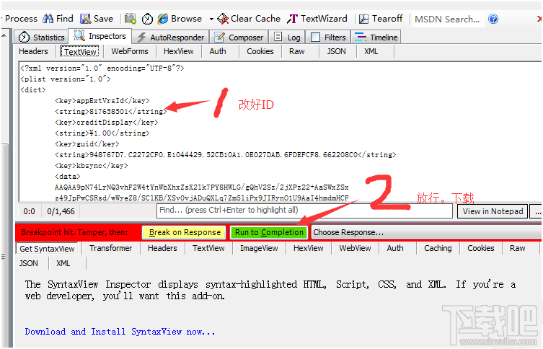
Task: Click the guid key line
Action: [x=87, y=143]
